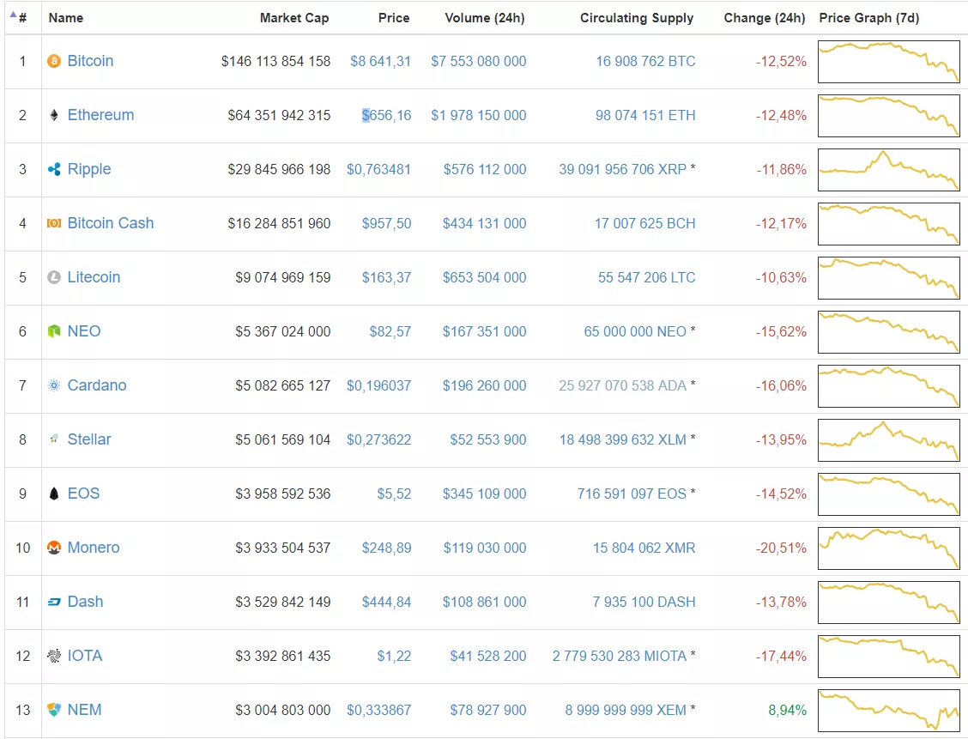Open the Dash name link

85,602
